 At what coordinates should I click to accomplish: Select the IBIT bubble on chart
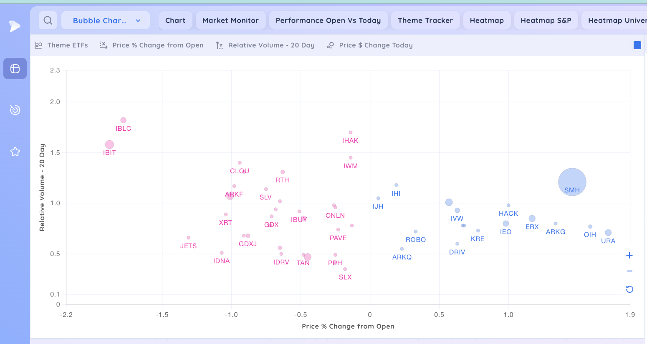pyautogui.click(x=109, y=145)
